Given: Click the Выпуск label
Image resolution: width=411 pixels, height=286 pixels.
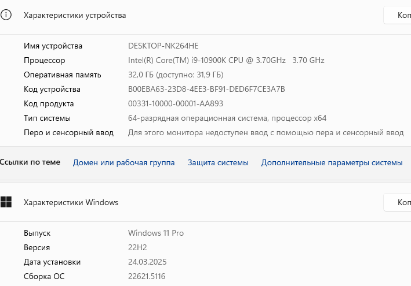Looking at the screenshot, I should [37, 233].
